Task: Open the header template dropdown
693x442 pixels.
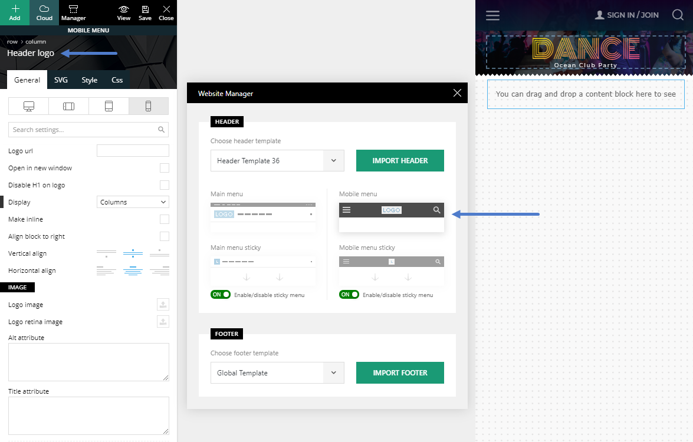Action: (277, 161)
